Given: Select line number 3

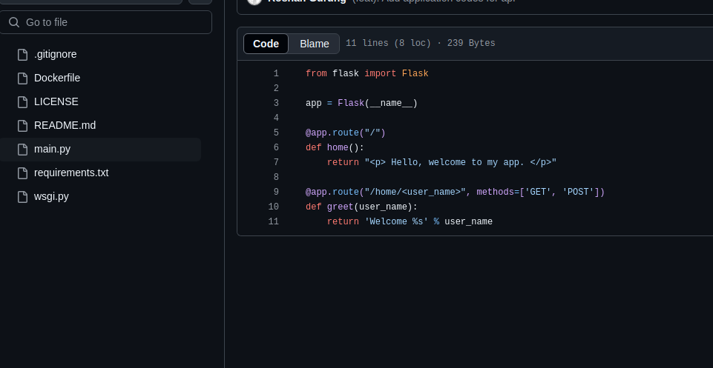Looking at the screenshot, I should coord(276,103).
